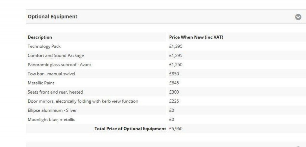
Task: Click the £1,250 sunroof price
Action: click(176, 65)
